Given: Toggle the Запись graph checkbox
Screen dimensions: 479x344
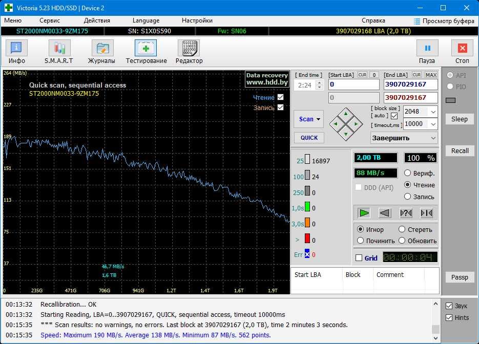Looking at the screenshot, I should coord(280,107).
